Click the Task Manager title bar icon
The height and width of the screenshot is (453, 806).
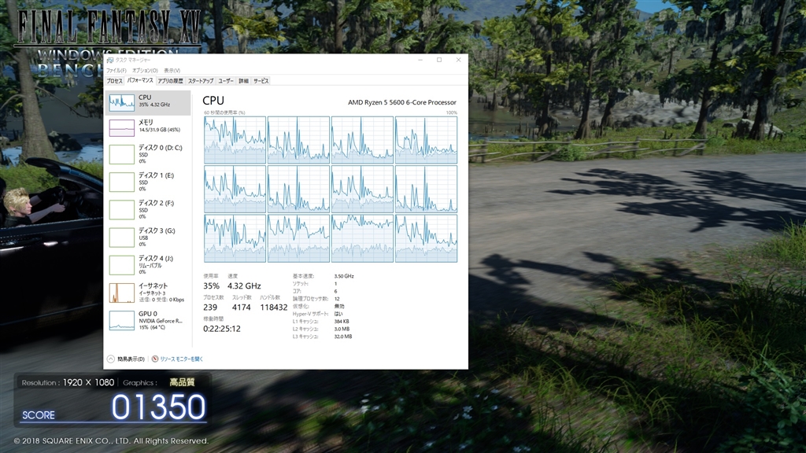tap(109, 60)
